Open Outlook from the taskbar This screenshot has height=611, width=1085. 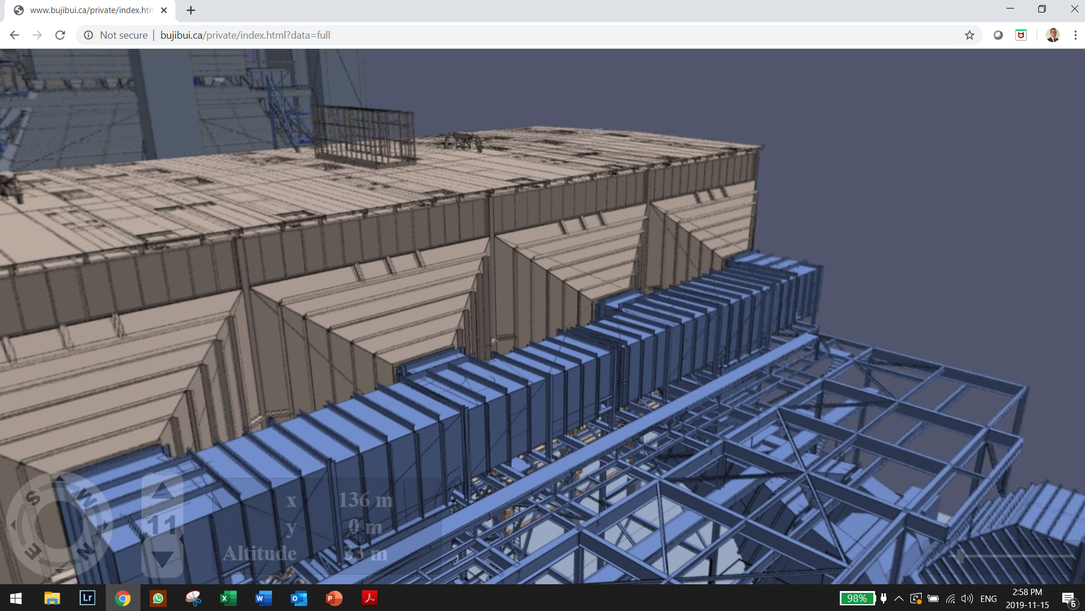(x=299, y=598)
